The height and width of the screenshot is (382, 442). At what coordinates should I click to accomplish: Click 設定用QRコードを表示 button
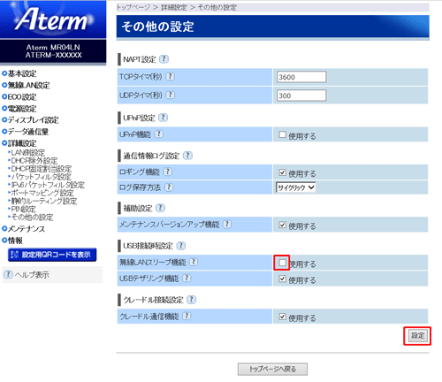coord(52,255)
